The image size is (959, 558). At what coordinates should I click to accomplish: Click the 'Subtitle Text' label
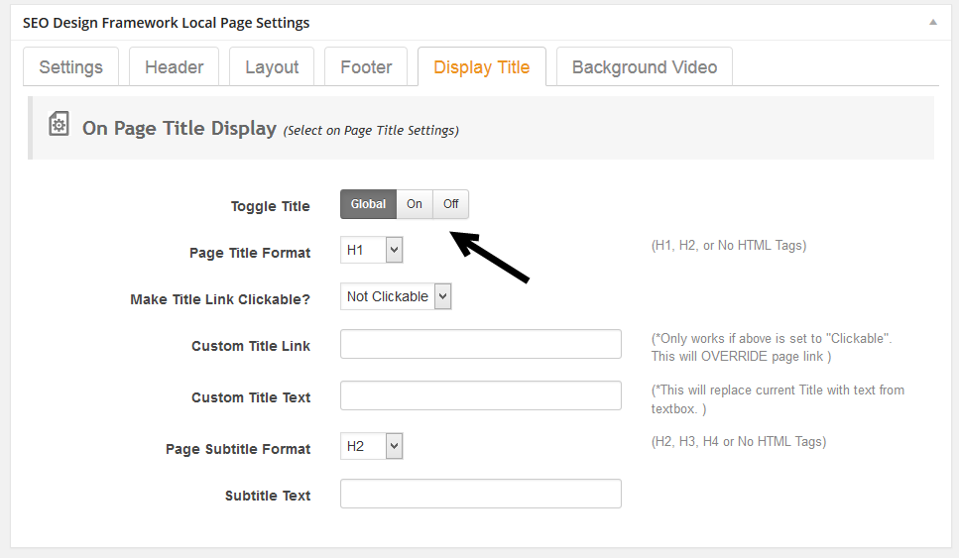(268, 496)
